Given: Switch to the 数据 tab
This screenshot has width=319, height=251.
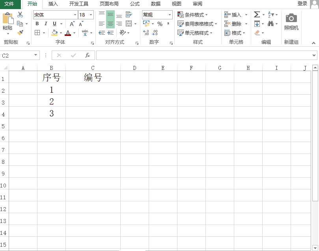Looking at the screenshot, I should pos(156,4).
